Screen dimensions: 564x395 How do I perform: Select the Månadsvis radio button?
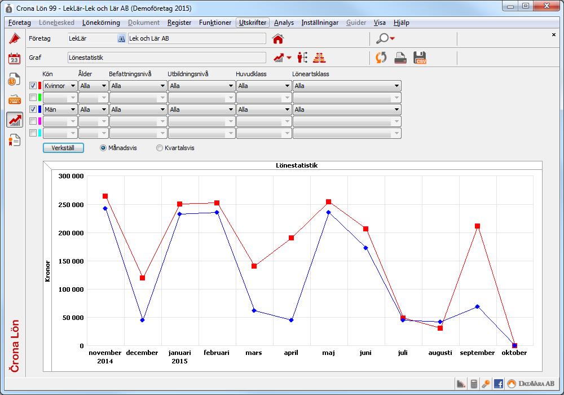click(103, 148)
